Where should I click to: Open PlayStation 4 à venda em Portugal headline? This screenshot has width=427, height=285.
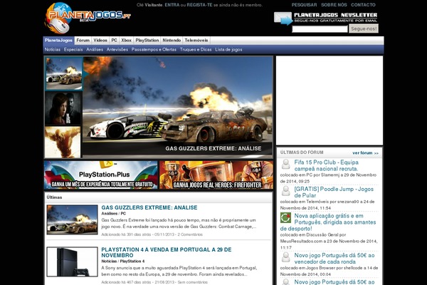click(167, 252)
